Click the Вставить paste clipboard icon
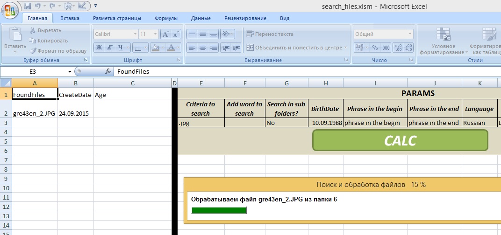501x235 pixels. pyautogui.click(x=15, y=34)
